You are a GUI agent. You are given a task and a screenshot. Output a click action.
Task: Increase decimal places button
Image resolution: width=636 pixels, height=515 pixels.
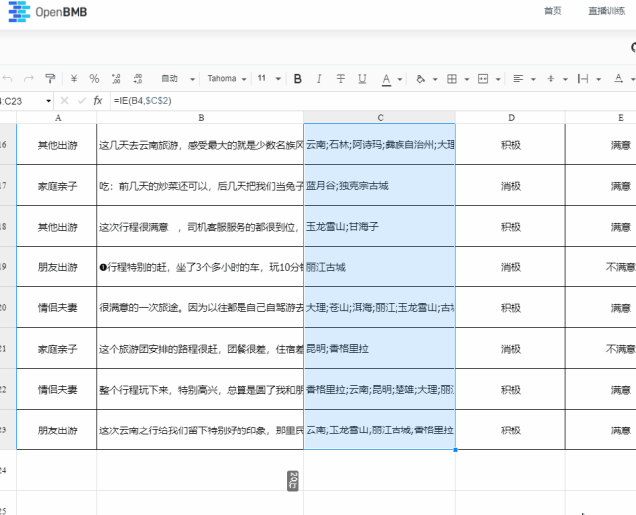click(138, 79)
